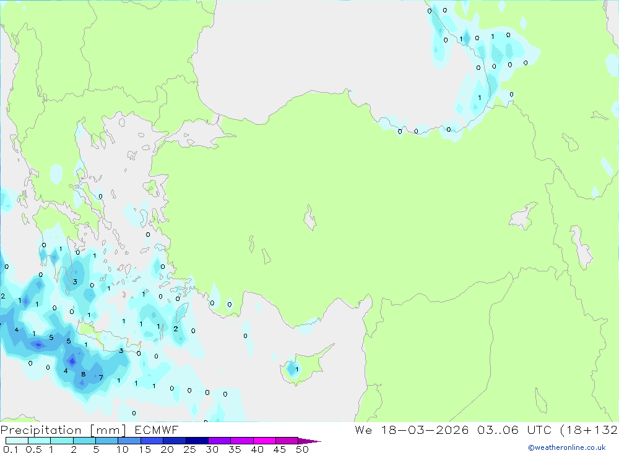Click the 2–5 mm legend color swatch

tap(84, 441)
